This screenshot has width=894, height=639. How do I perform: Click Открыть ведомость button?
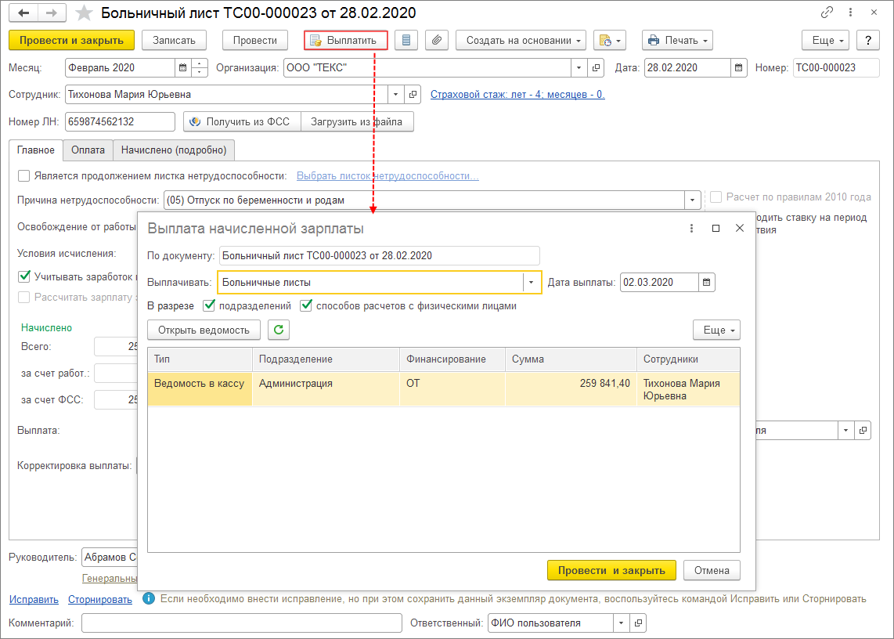tap(204, 330)
